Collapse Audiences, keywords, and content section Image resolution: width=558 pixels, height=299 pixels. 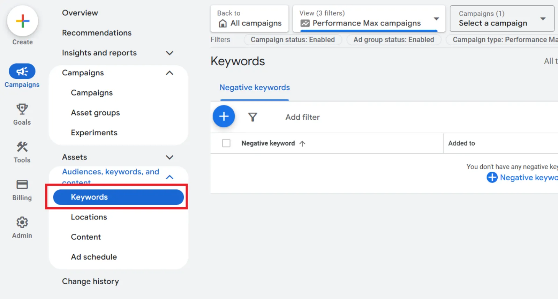click(169, 177)
